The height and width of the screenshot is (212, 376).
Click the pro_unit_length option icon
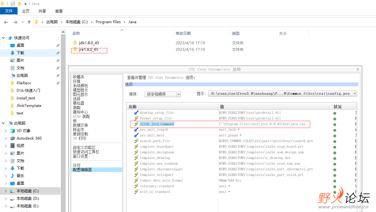[x=136, y=130]
